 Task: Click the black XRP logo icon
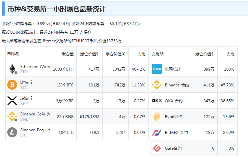click(12, 101)
